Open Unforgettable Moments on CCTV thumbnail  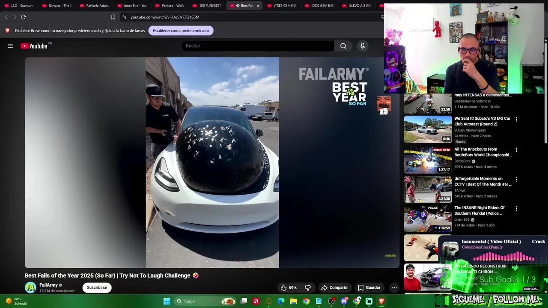coord(428,189)
